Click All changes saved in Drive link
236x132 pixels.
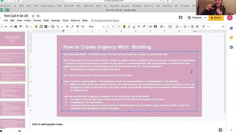point(105,20)
